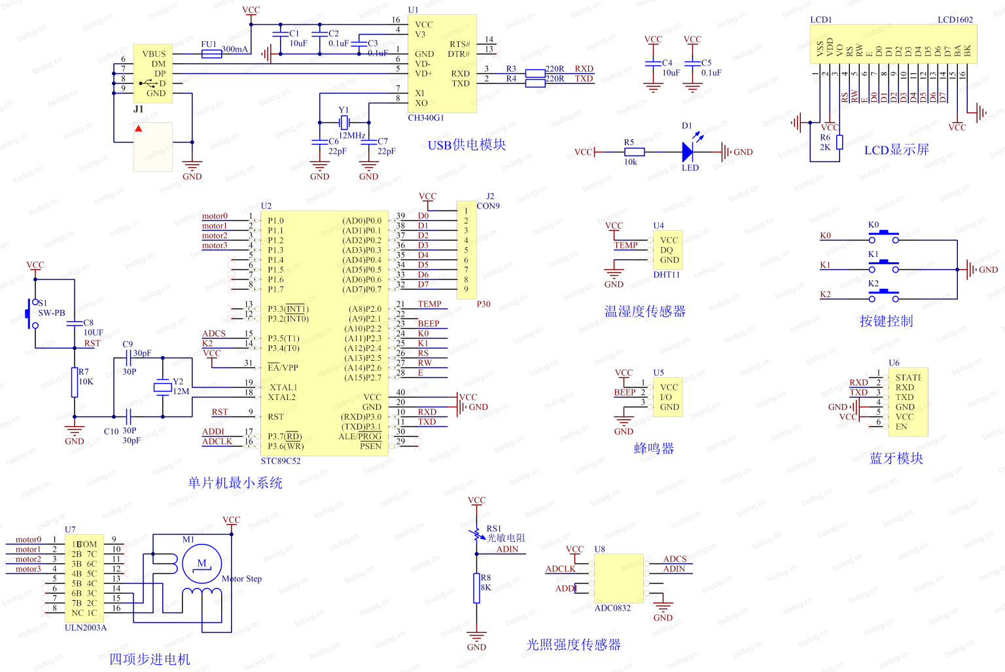Select resistor R4 220R symbol
1005x672 pixels.
pyautogui.click(x=535, y=83)
